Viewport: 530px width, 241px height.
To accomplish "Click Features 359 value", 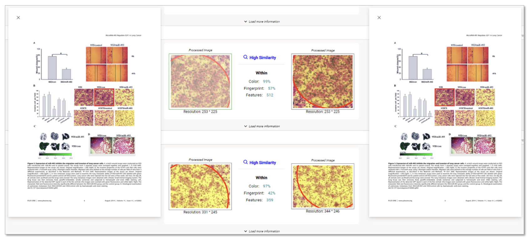I will 270,200.
